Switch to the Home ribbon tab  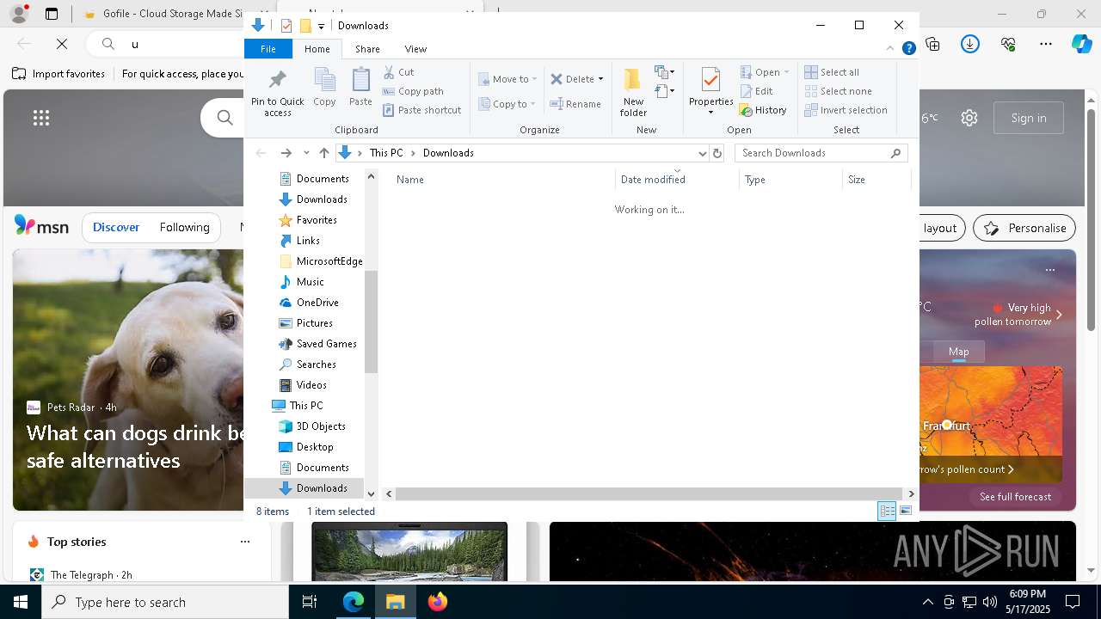[317, 49]
